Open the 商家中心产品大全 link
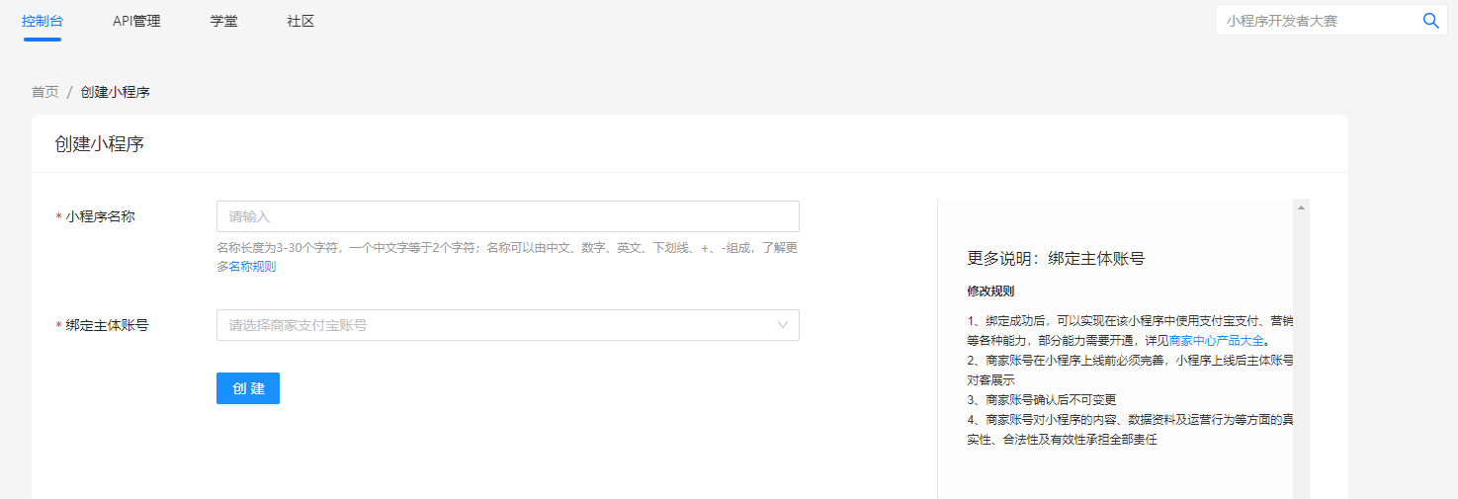1458x499 pixels. pos(1217,340)
